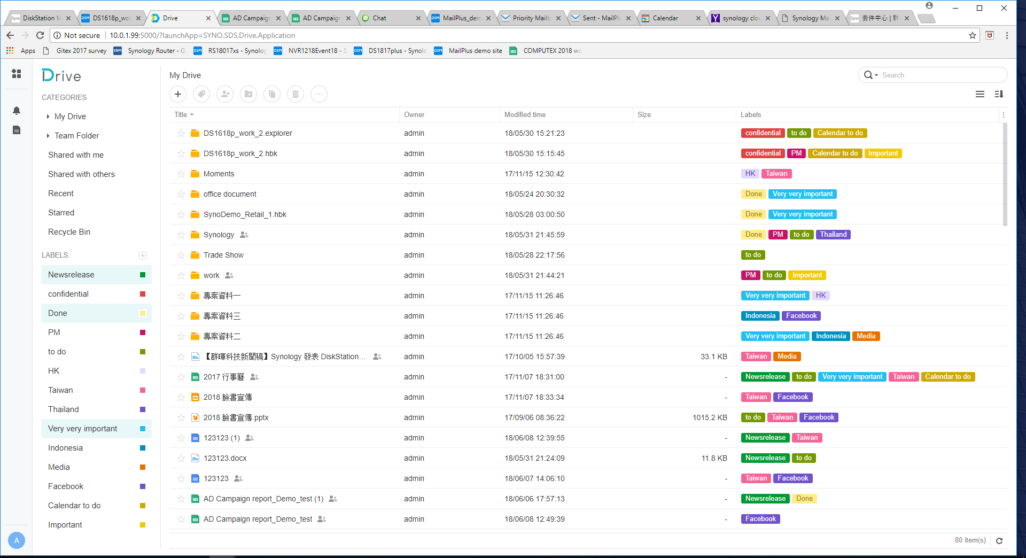Open the notifications bell in sidebar
Viewport: 1026px width, 558px height.
[x=17, y=111]
